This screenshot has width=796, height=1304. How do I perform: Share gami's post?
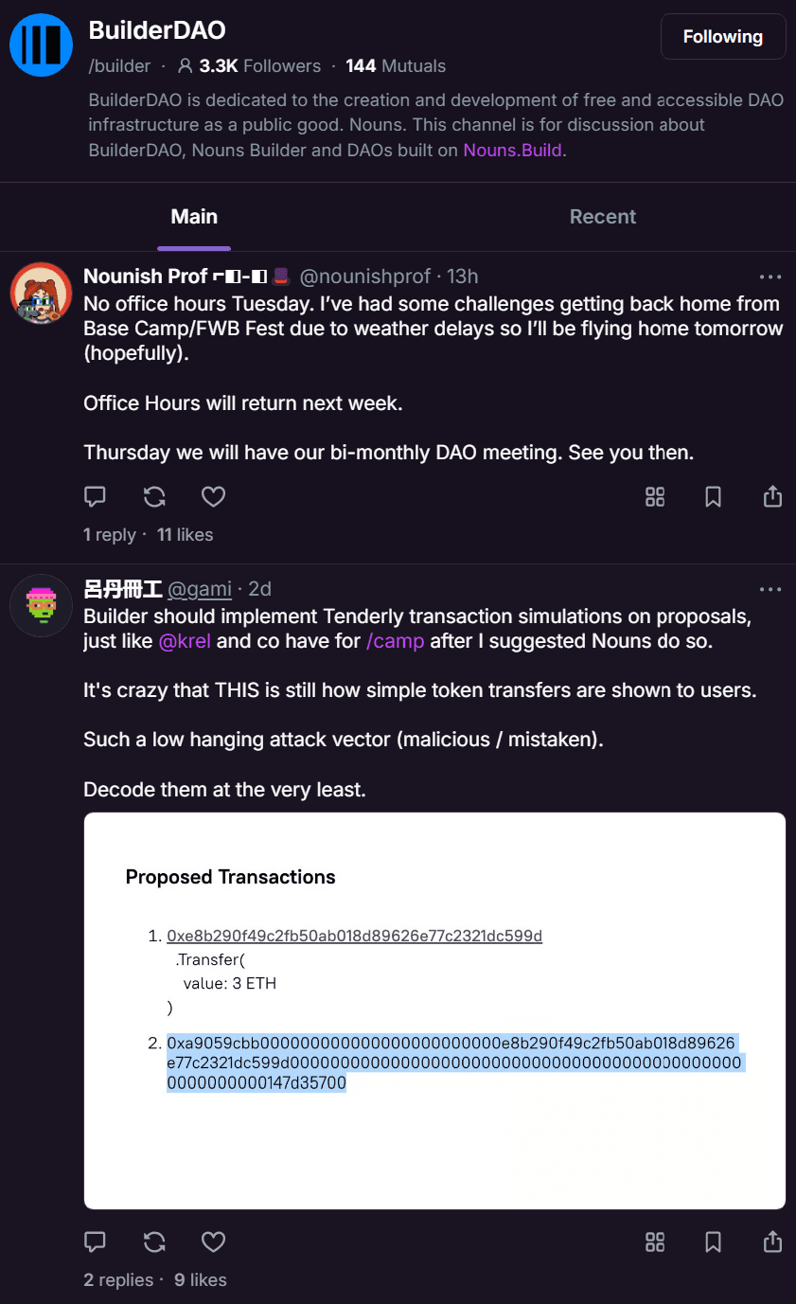tap(772, 1241)
